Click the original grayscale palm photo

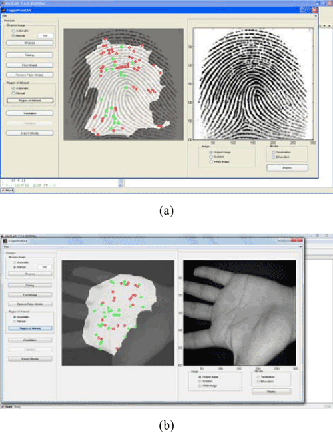240,313
